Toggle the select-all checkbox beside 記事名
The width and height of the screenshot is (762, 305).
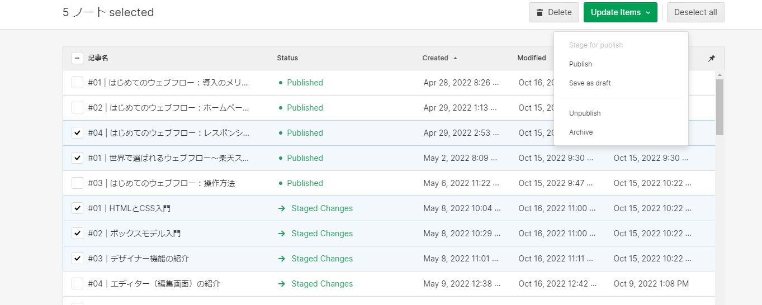78,58
